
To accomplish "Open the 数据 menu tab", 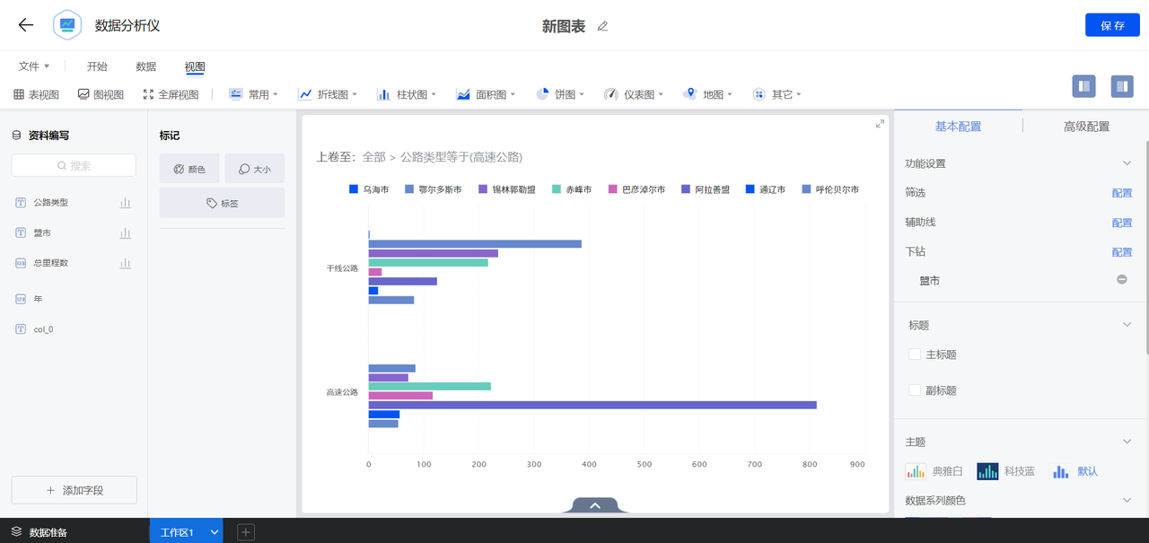I will 145,66.
